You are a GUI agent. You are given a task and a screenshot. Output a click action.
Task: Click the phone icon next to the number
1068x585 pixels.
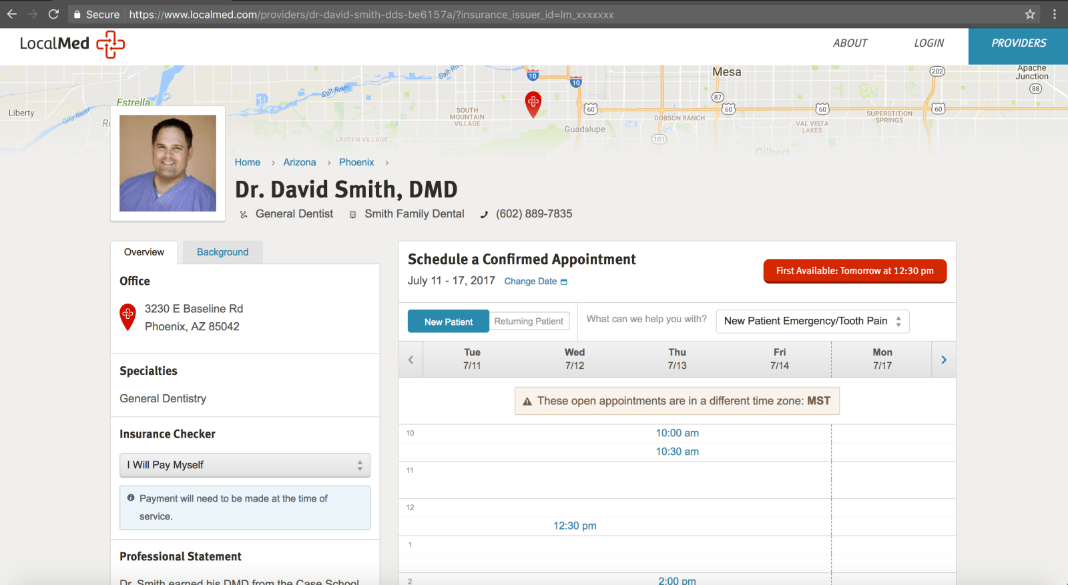(x=484, y=215)
